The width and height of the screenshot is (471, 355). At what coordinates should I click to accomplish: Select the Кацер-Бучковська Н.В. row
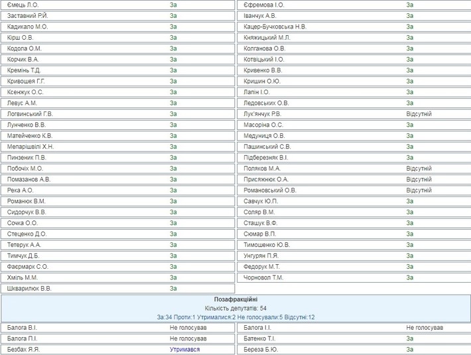pos(275,27)
